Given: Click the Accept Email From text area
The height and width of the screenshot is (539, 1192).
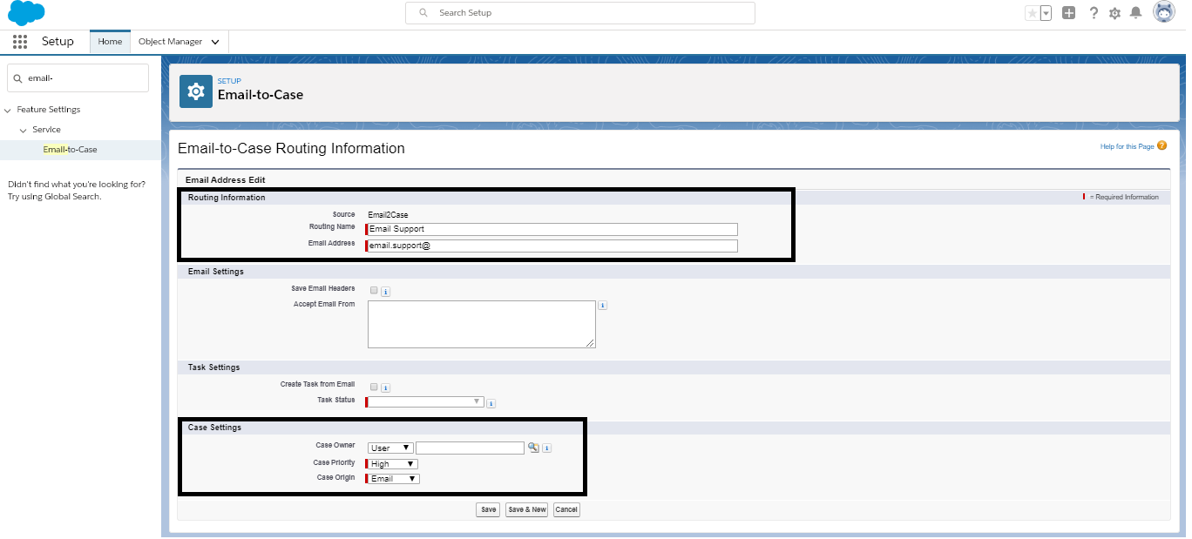Looking at the screenshot, I should point(482,325).
